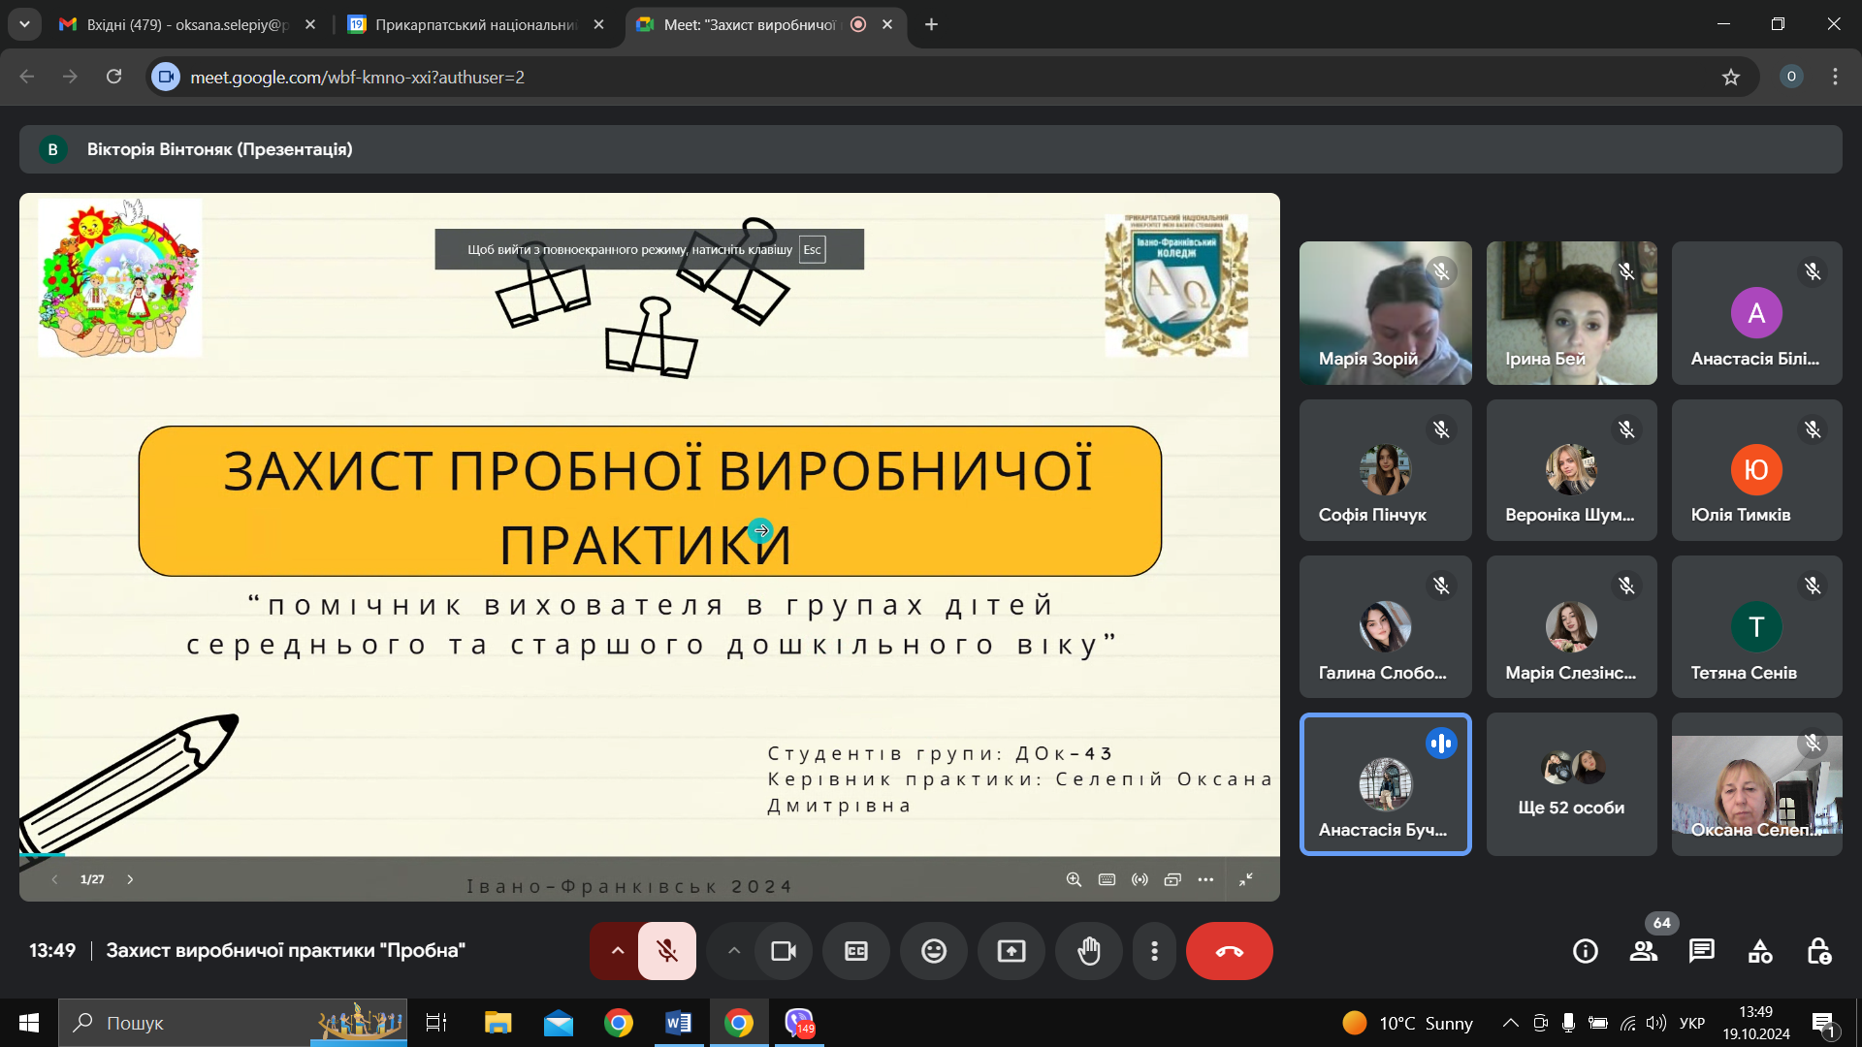This screenshot has width=1862, height=1047.
Task: Click the raise hand icon
Action: coord(1089,951)
